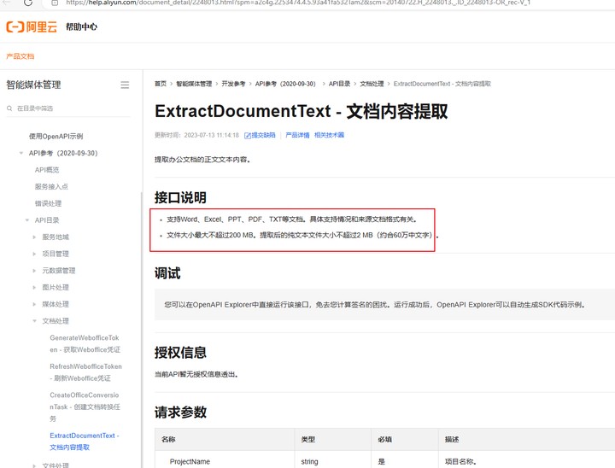Collapse the API目录 tree node arrow

(27, 220)
